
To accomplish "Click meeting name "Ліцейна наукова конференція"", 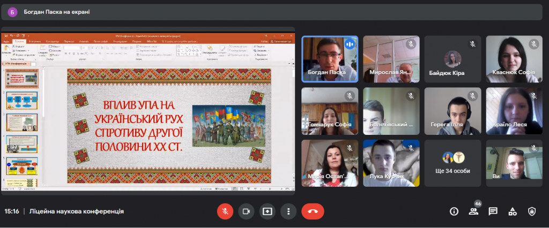I will click(x=77, y=211).
